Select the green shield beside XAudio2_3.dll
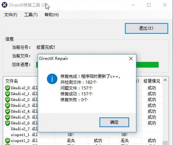This screenshot has width=173, height=145. [x=8, y=105]
